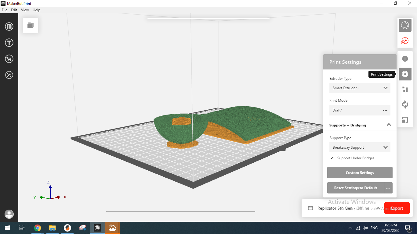
Task: Show the Model Info icon
Action: pyautogui.click(x=405, y=59)
